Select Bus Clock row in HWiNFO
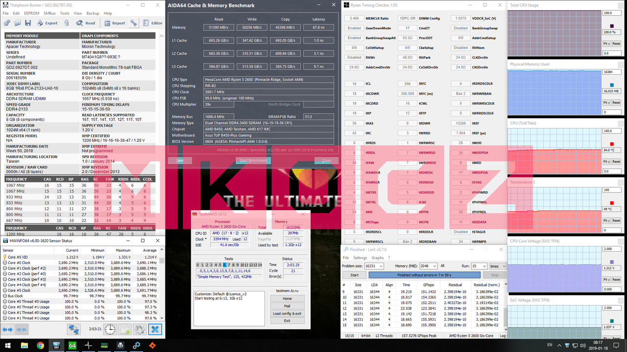The height and width of the screenshot is (352, 627). [80, 296]
